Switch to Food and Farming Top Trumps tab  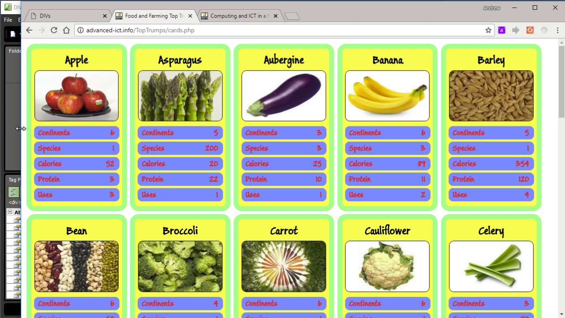pyautogui.click(x=154, y=16)
